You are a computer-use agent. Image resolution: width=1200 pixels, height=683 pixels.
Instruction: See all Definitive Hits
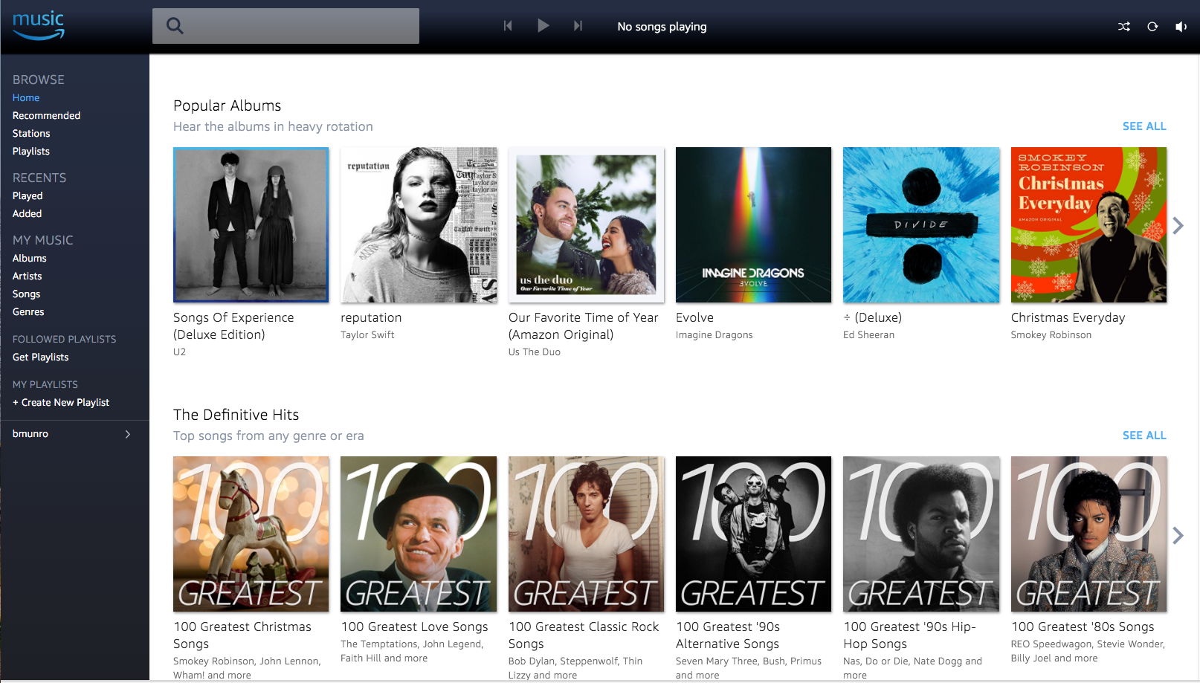coord(1144,436)
